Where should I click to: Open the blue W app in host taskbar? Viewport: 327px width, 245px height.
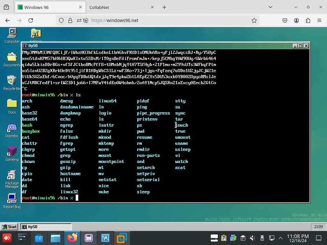click(105, 238)
